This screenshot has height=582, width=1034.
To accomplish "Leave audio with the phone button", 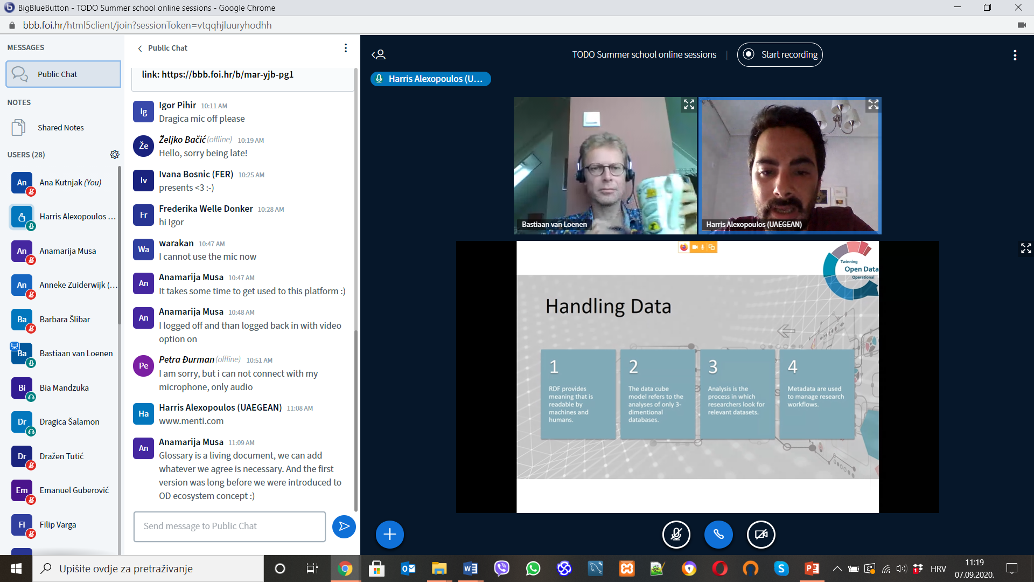I will pyautogui.click(x=718, y=535).
